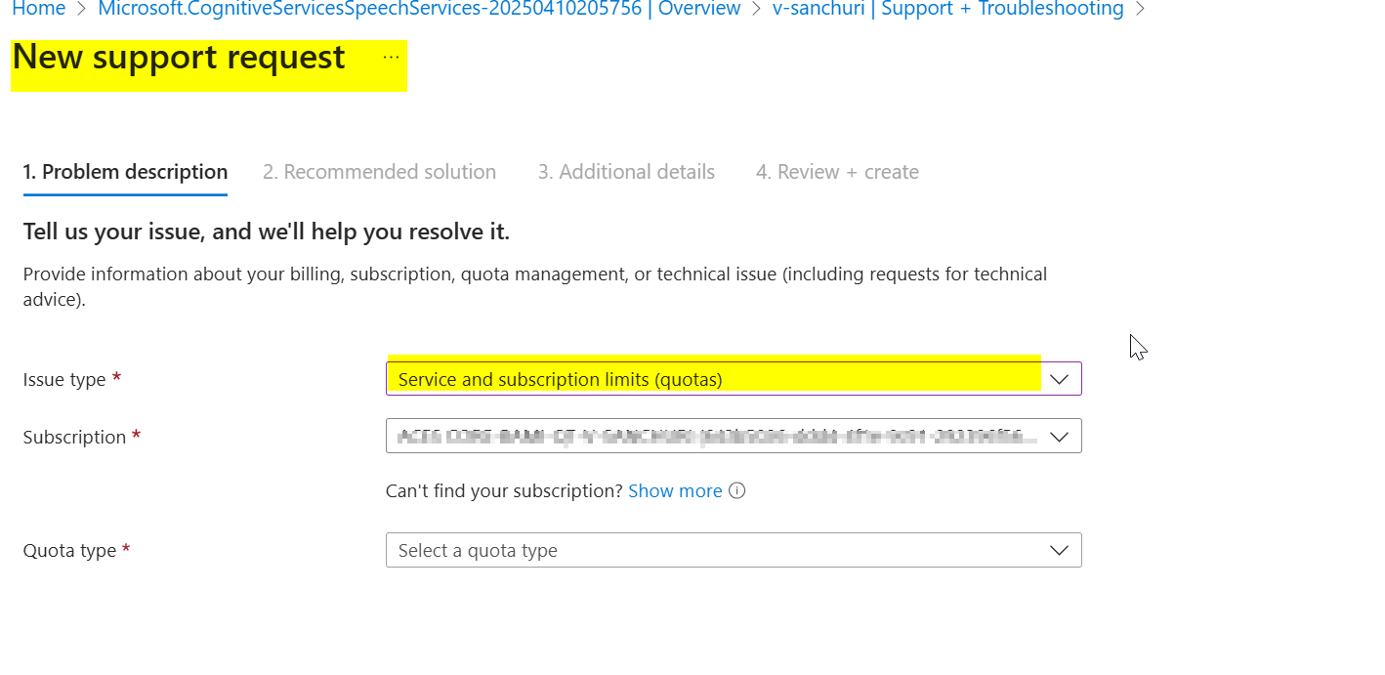Image resolution: width=1385 pixels, height=675 pixels.
Task: Click the chevron on the Issue type field
Action: coord(1060,378)
